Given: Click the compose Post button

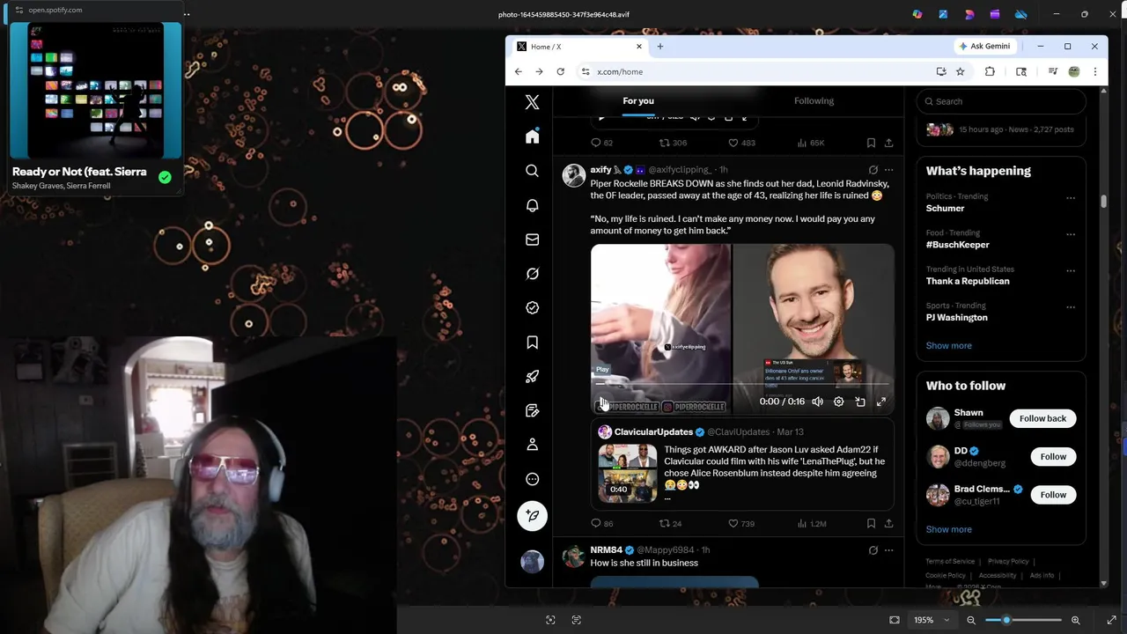Looking at the screenshot, I should coord(532,516).
